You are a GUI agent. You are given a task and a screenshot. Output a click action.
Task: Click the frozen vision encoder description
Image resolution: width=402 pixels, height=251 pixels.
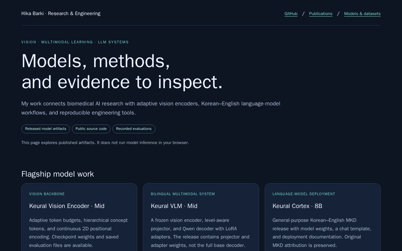tap(200, 233)
